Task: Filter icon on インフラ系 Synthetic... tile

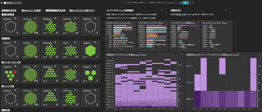Action: (95, 91)
